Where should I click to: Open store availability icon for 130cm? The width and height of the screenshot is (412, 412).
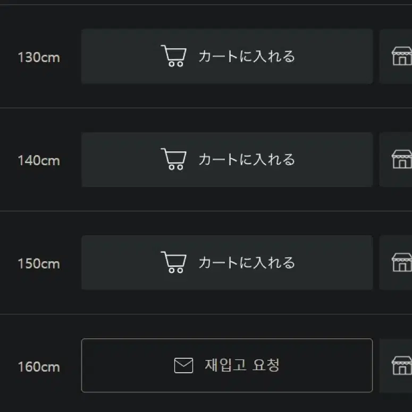click(x=402, y=56)
